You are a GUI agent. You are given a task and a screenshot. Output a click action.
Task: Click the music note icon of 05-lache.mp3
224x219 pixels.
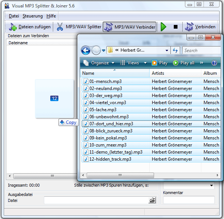coord(86,110)
